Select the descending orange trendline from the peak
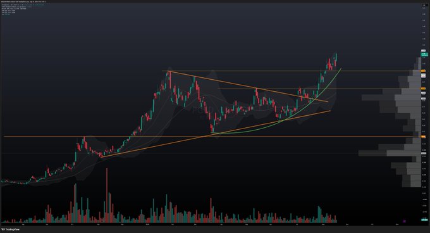The width and height of the screenshot is (430, 233). coord(248,87)
